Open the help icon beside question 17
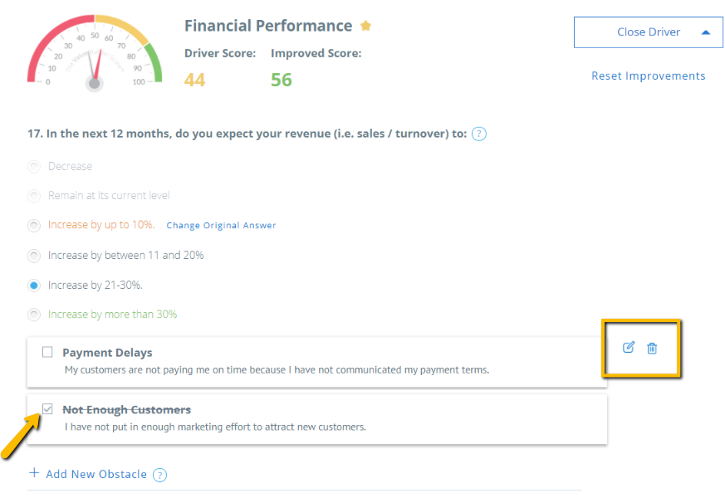The image size is (725, 498). (478, 134)
